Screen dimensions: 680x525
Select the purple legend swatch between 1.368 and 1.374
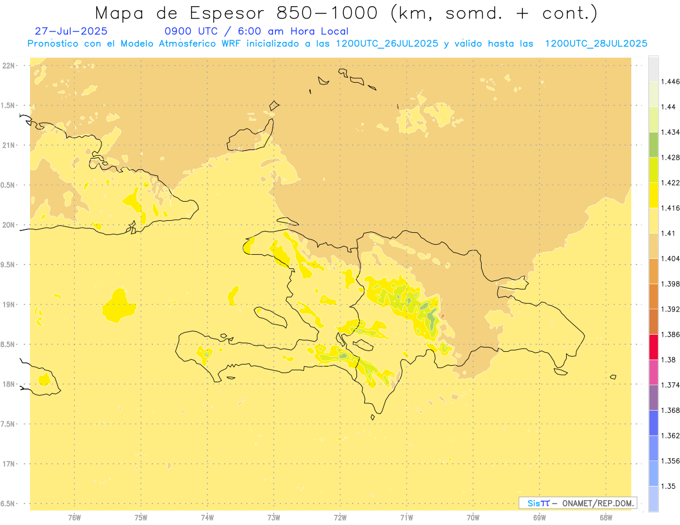click(x=653, y=398)
